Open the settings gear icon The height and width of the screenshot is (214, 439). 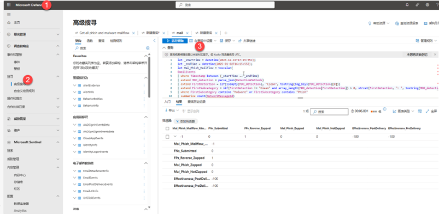pyautogui.click(x=427, y=5)
